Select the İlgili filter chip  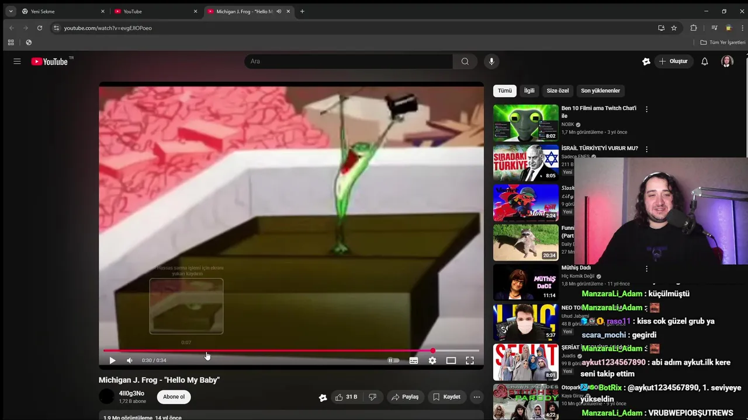point(529,90)
